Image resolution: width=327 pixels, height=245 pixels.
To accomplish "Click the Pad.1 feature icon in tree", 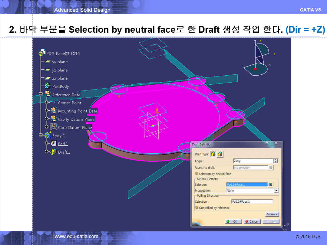I will click(54, 143).
